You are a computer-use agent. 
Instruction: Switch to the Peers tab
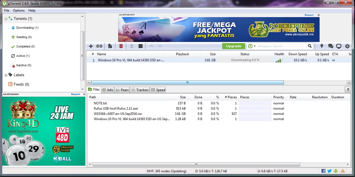point(122,90)
